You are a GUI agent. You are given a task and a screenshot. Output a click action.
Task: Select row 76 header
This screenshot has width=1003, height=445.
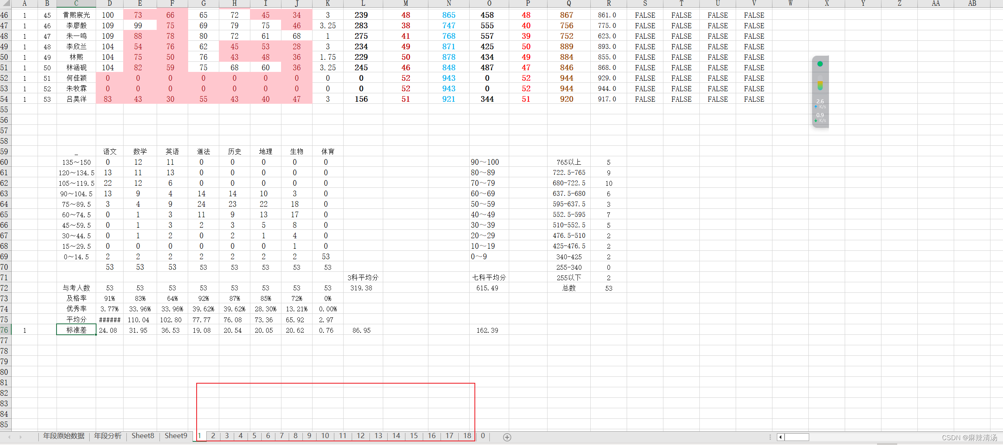tap(4, 330)
